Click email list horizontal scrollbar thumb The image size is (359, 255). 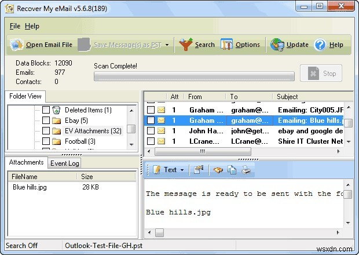pos(203,151)
